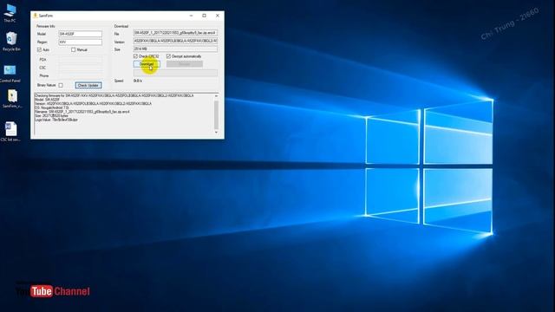
Task: Click the Size field showing 2514 MB
Action: (175, 49)
